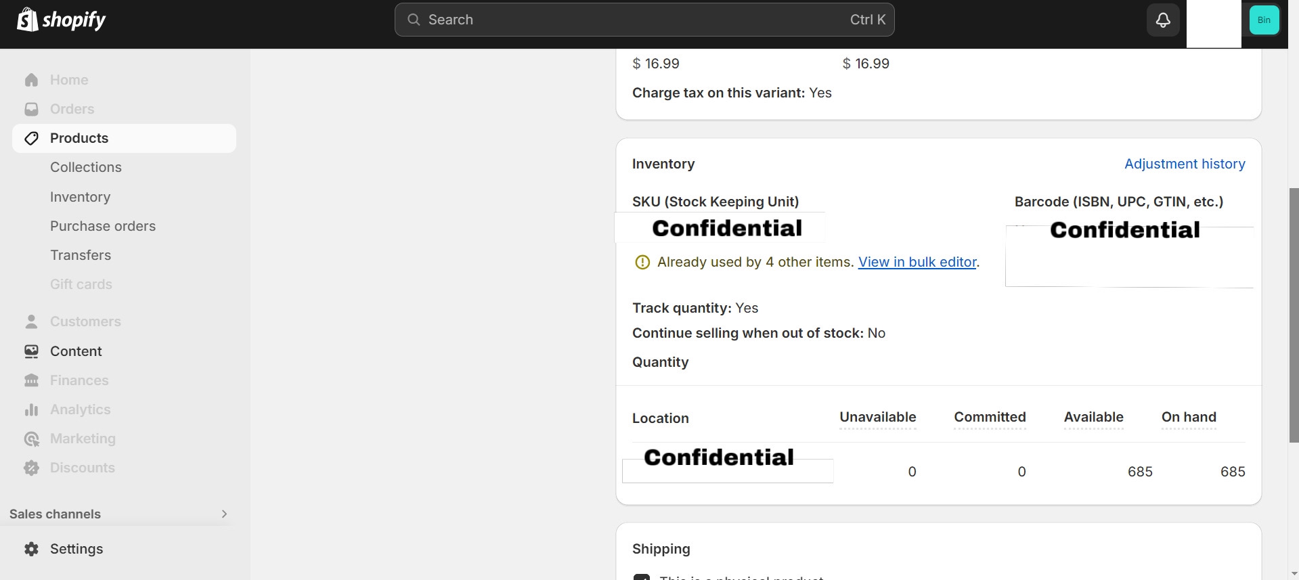Viewport: 1299px width, 580px height.
Task: Click the Analytics bar chart icon
Action: 31,409
